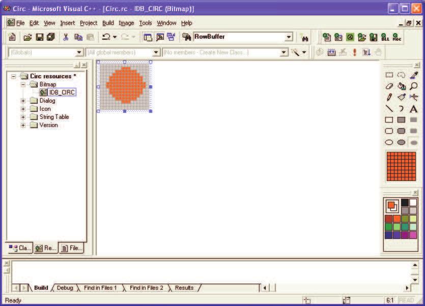Switch to the Debug output tab
The height and width of the screenshot is (306, 425).
tap(65, 288)
